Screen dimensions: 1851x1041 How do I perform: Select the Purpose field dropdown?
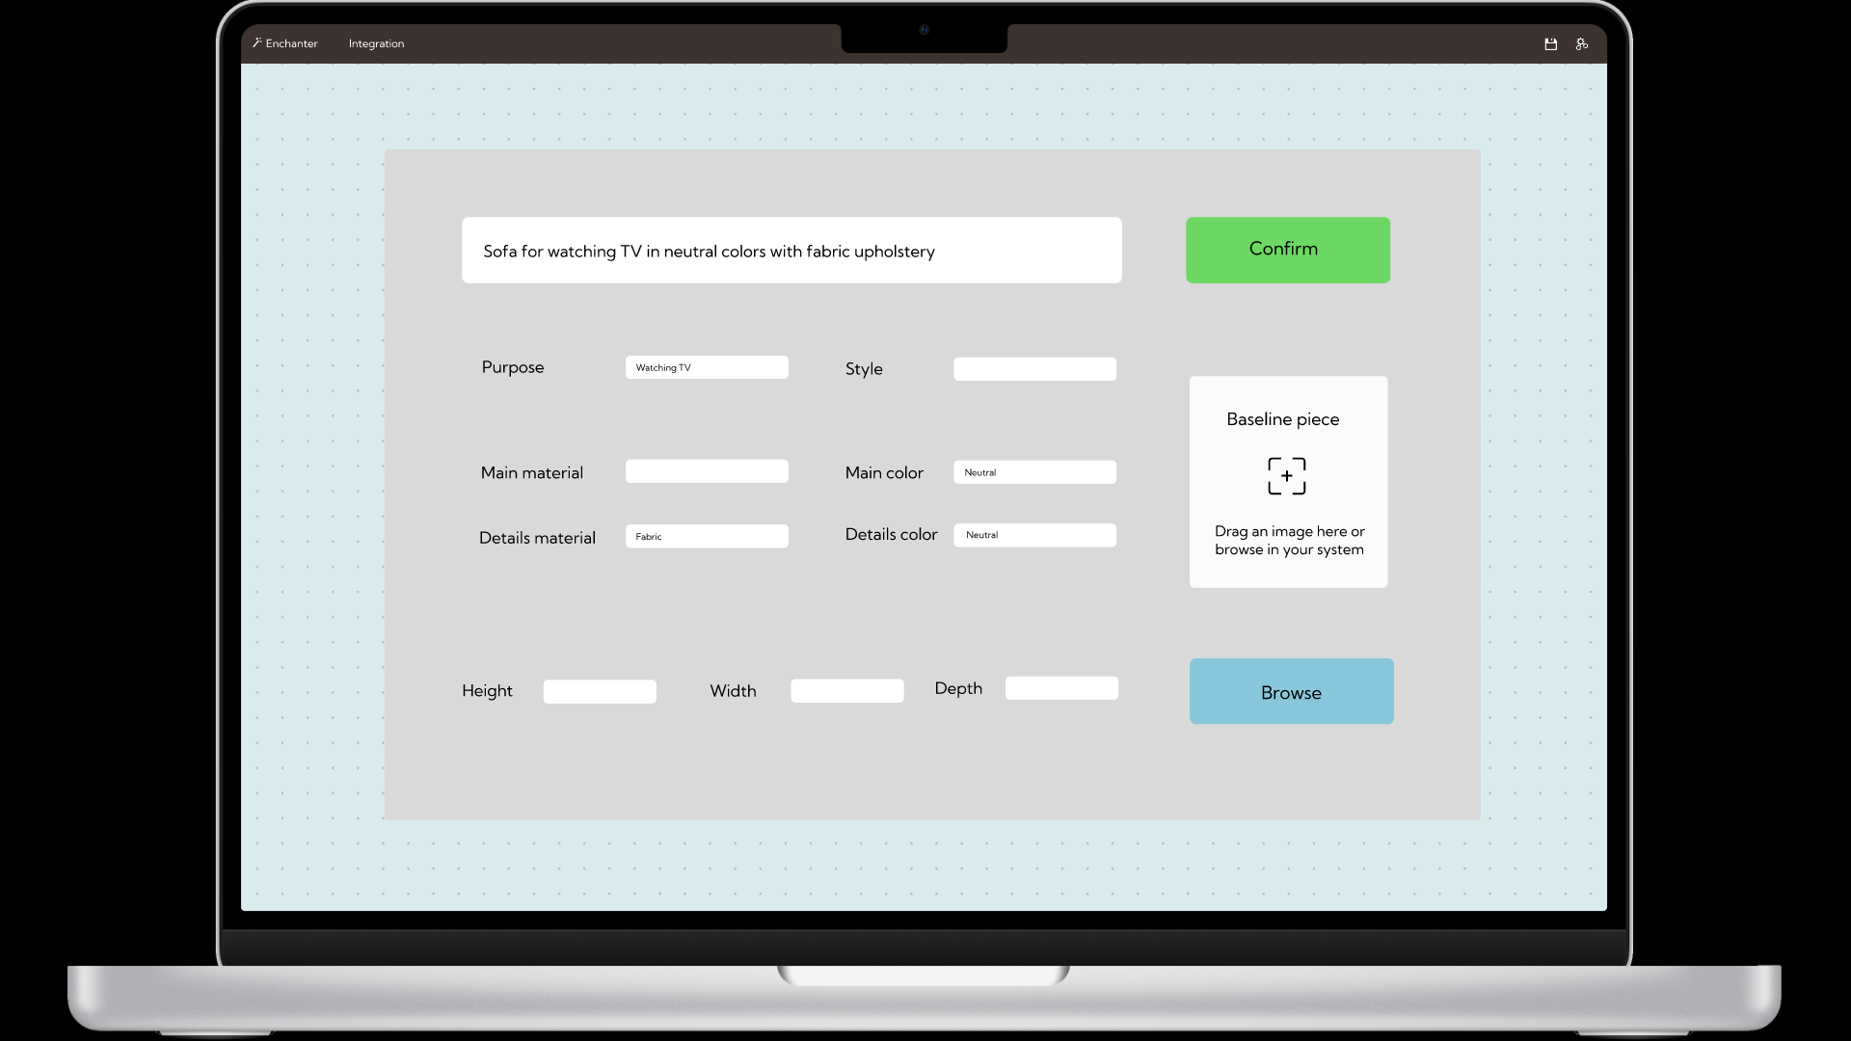pos(707,367)
